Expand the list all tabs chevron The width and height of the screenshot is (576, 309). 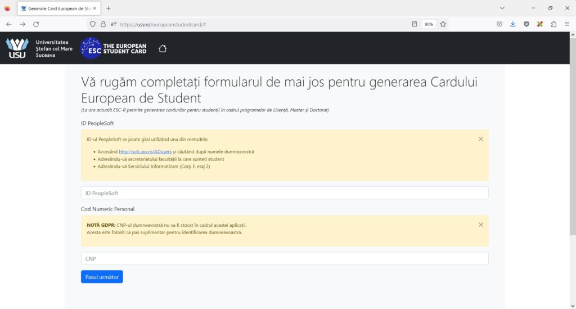point(502,8)
